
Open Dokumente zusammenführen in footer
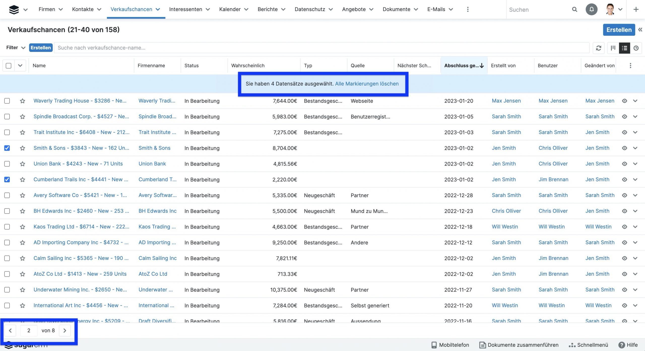pyautogui.click(x=519, y=345)
